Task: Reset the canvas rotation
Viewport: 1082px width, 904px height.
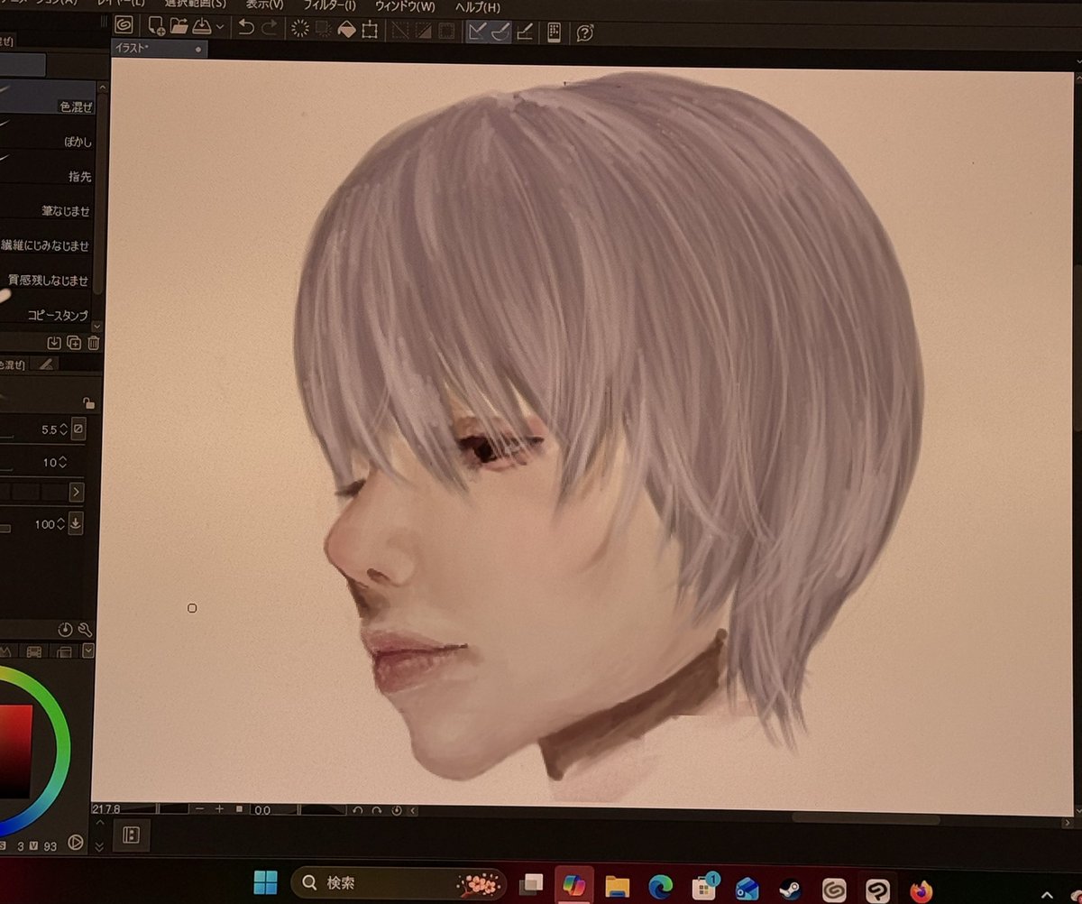Action: coord(397,811)
